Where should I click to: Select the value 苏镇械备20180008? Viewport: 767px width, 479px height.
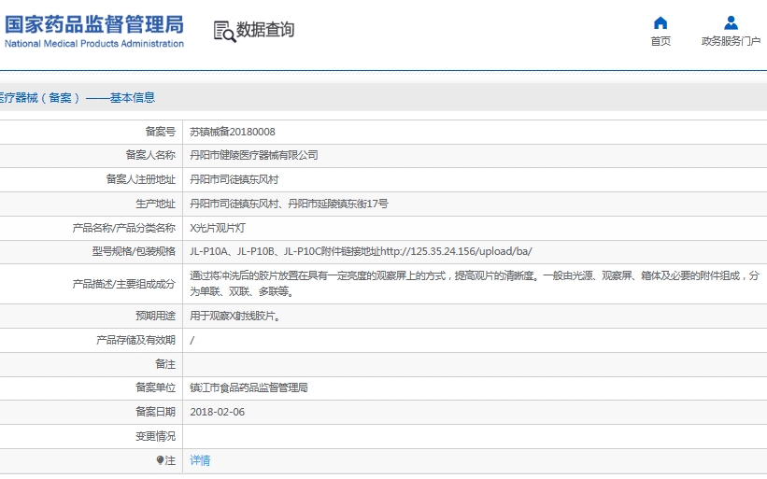(x=233, y=132)
